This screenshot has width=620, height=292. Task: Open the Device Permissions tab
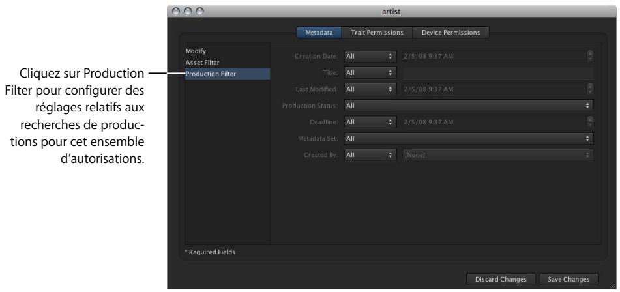coord(450,33)
